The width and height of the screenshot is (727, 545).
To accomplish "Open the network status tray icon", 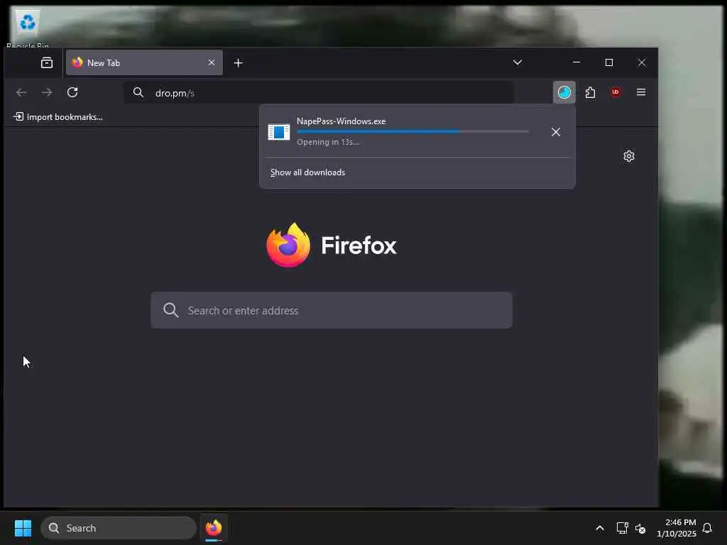I will click(622, 528).
